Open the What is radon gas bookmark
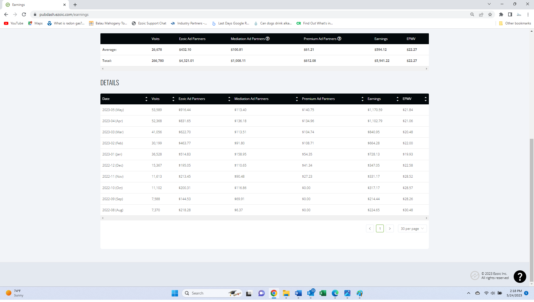This screenshot has height=302, width=534. (66, 23)
